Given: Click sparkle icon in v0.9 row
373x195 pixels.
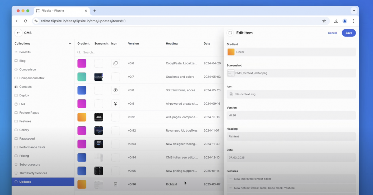Looking at the screenshot, I should point(115,104).
